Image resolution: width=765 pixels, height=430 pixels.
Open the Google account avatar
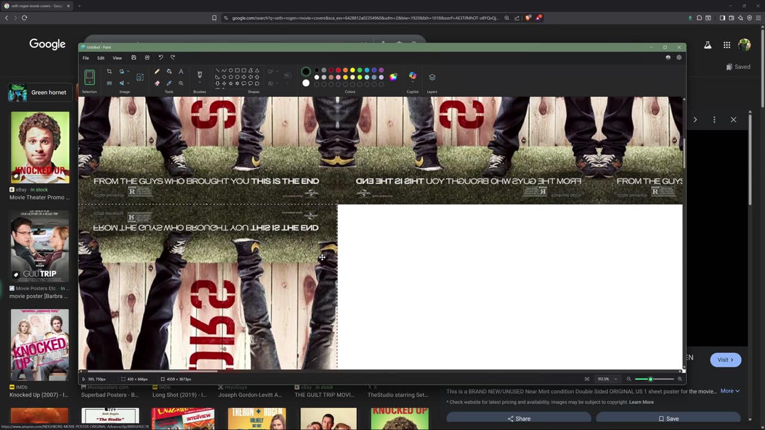(744, 45)
